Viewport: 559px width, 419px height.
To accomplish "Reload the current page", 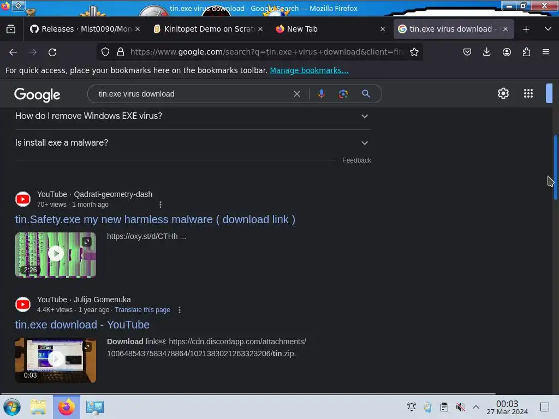I will click(x=52, y=52).
